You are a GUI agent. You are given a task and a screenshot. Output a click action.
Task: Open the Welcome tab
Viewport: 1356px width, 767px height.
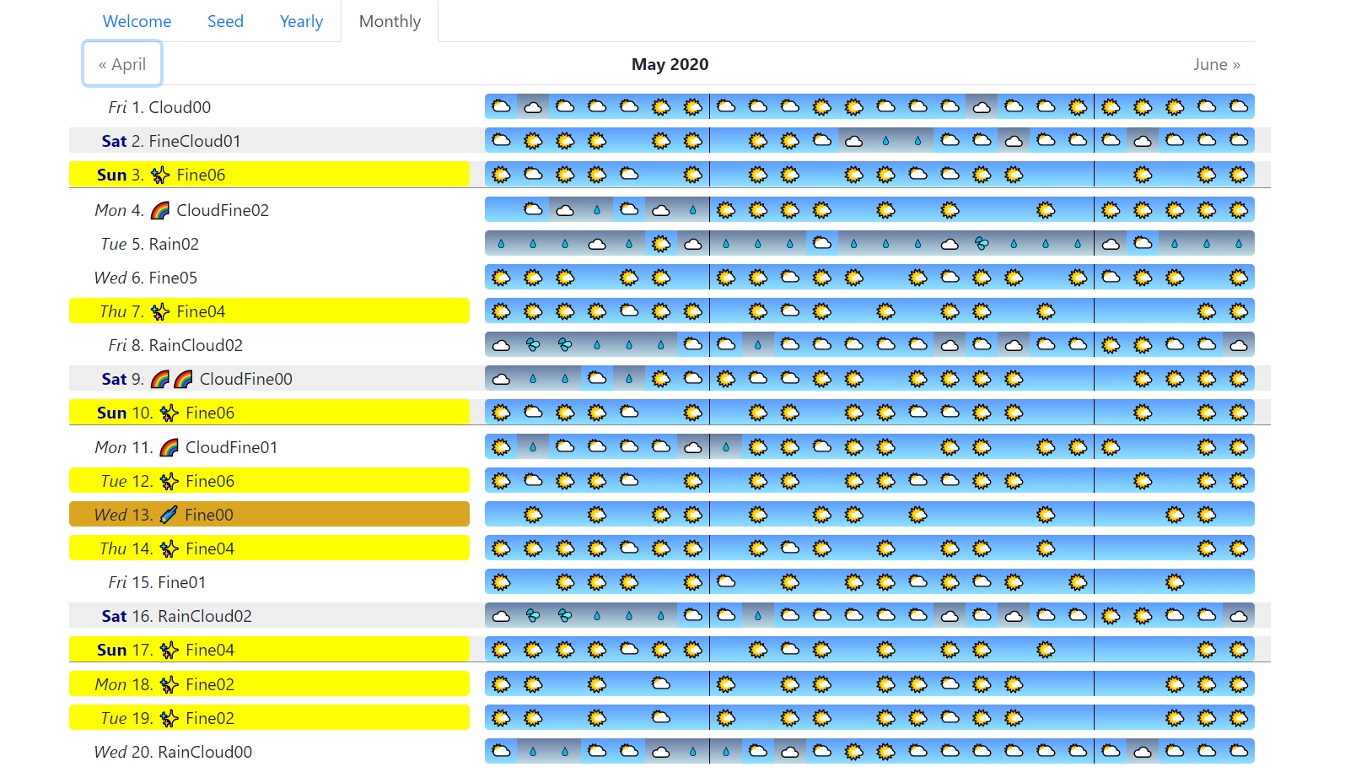point(137,21)
